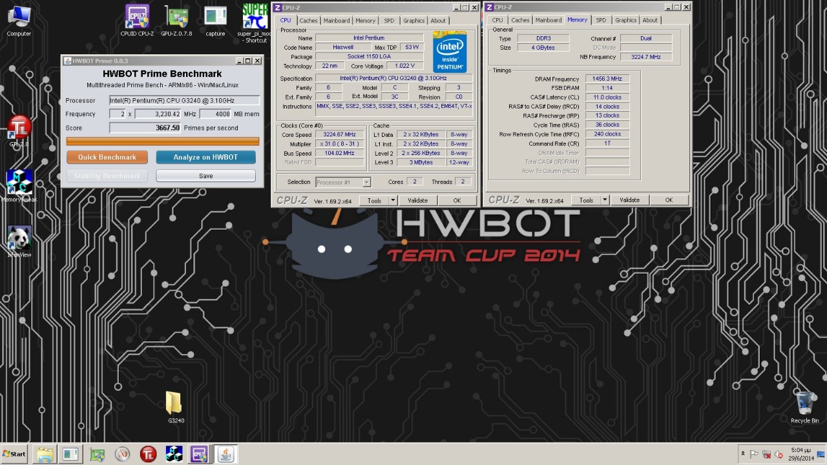Click the Core Voltage 1.022 V value
Viewport: 827px width, 465px height.
(404, 66)
